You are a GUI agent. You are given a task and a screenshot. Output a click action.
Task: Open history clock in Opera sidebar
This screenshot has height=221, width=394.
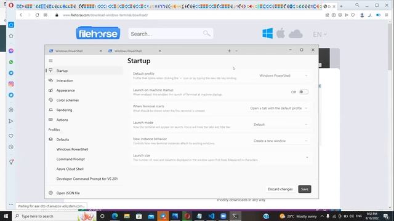click(x=11, y=147)
